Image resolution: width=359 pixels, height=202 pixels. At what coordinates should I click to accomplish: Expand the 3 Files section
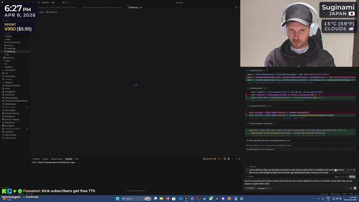tap(250, 177)
